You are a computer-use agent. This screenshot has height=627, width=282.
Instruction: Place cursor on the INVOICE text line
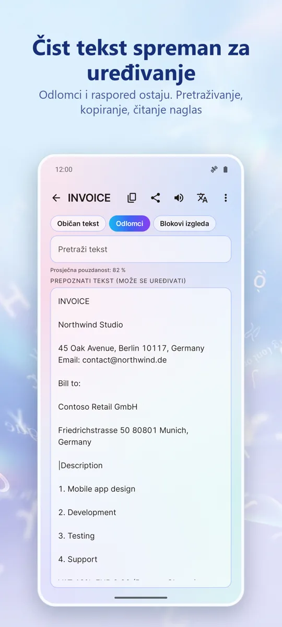point(74,301)
